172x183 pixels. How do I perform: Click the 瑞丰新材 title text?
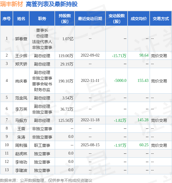pyautogui.click(x=11, y=4)
